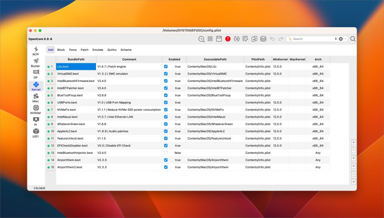Click the minus button to remove row

click(x=353, y=150)
